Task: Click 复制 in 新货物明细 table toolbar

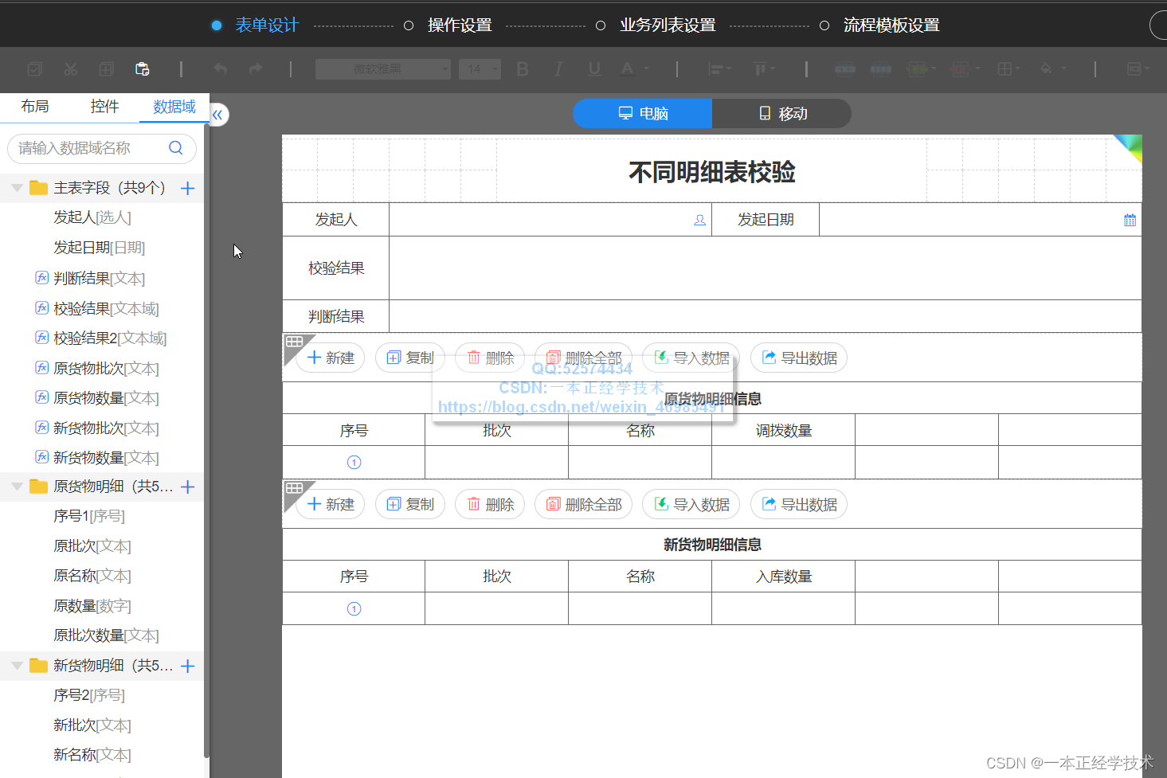Action: tap(410, 504)
